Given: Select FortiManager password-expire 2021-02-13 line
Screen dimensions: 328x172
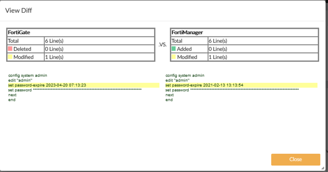Looking at the screenshot, I should 241,85.
